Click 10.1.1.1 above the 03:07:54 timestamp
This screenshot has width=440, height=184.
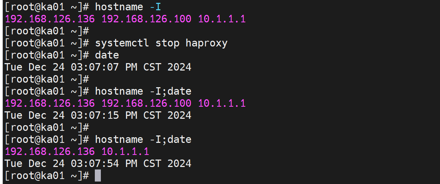point(125,152)
